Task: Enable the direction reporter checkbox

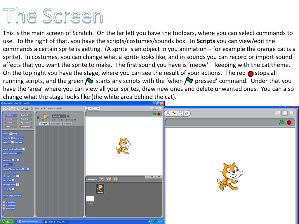Action: point(4,209)
